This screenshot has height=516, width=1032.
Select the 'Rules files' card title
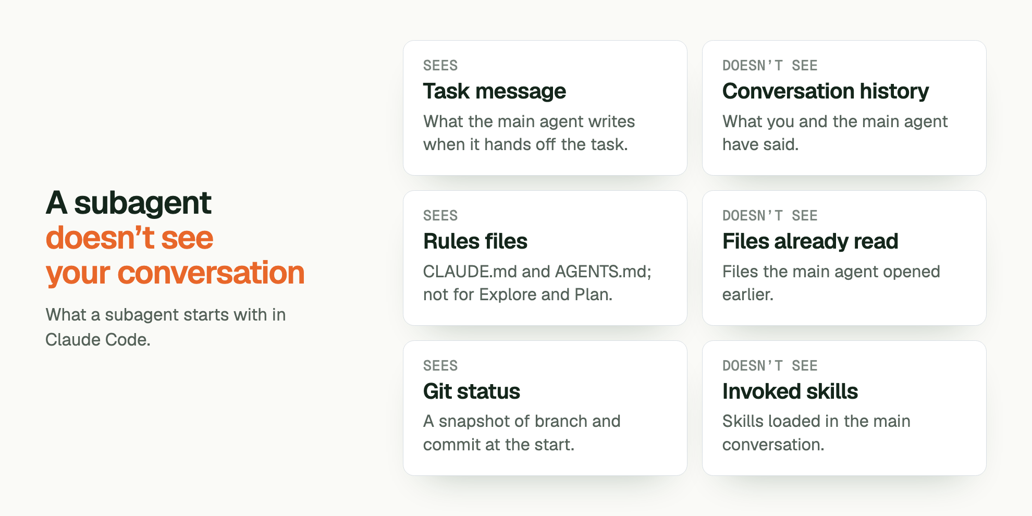coord(475,241)
